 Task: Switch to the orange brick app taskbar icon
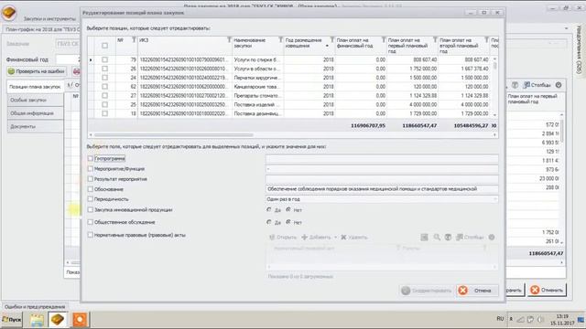58,320
